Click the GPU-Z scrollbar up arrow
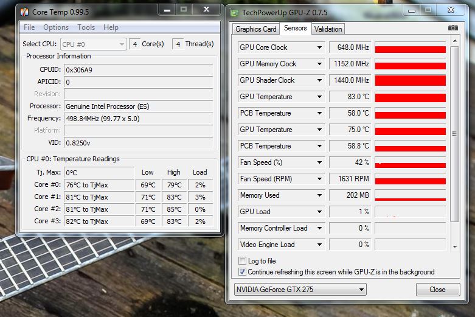This screenshot has width=475, height=317. coord(455,41)
